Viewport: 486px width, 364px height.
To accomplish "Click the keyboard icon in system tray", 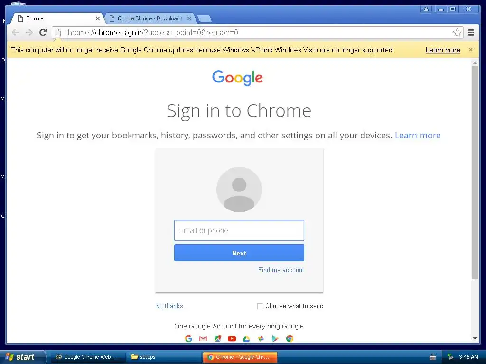I will pyautogui.click(x=433, y=357).
